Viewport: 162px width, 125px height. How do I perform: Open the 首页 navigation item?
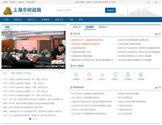[x=6, y=19]
